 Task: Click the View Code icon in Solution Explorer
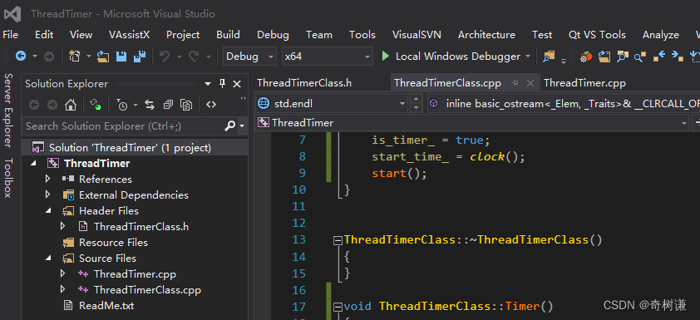tap(211, 105)
